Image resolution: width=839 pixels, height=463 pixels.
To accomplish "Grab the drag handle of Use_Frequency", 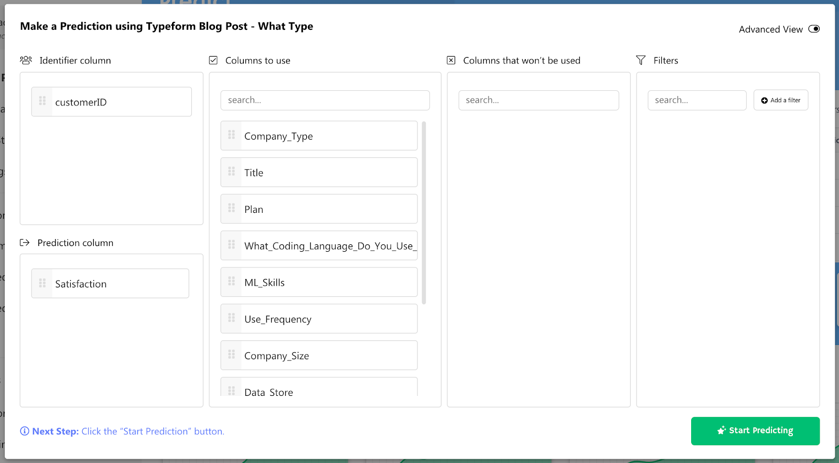I will point(231,318).
